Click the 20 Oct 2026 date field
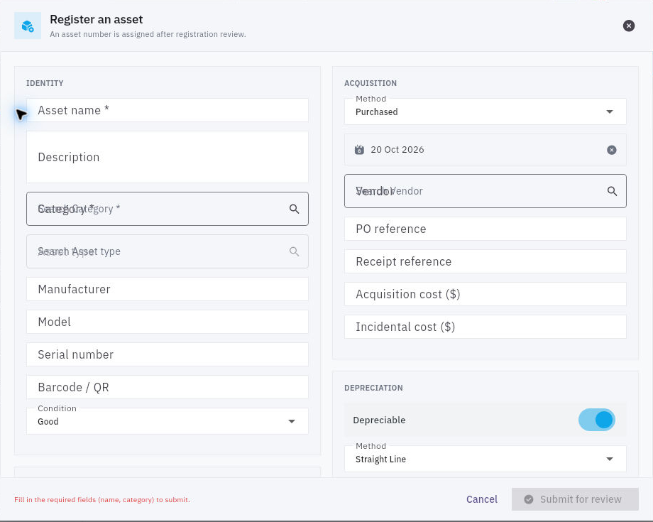The image size is (653, 522). (x=485, y=150)
